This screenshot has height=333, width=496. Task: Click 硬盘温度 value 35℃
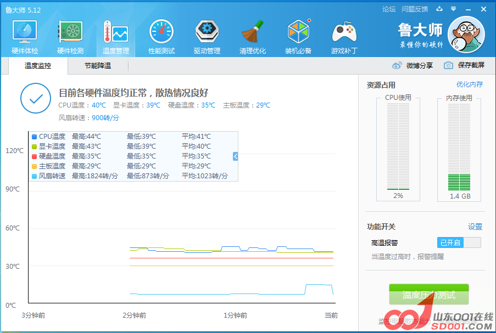tap(208, 105)
